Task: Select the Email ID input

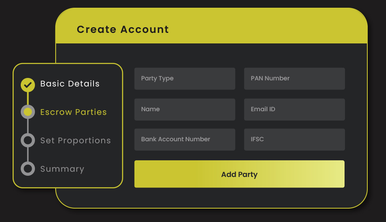Action: coord(294,109)
